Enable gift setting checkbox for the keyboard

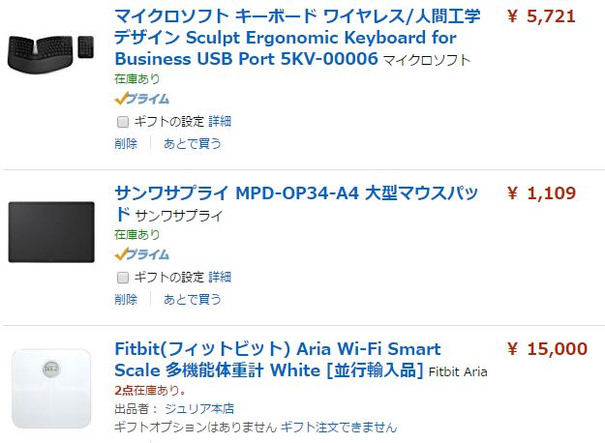(x=122, y=122)
